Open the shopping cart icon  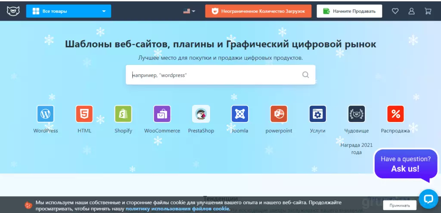(x=428, y=11)
